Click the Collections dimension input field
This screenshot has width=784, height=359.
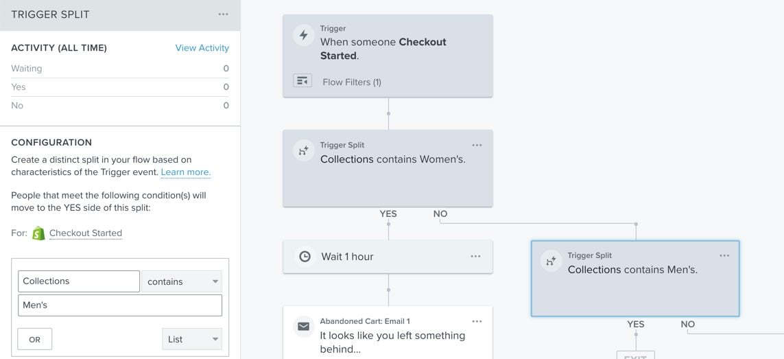point(78,281)
